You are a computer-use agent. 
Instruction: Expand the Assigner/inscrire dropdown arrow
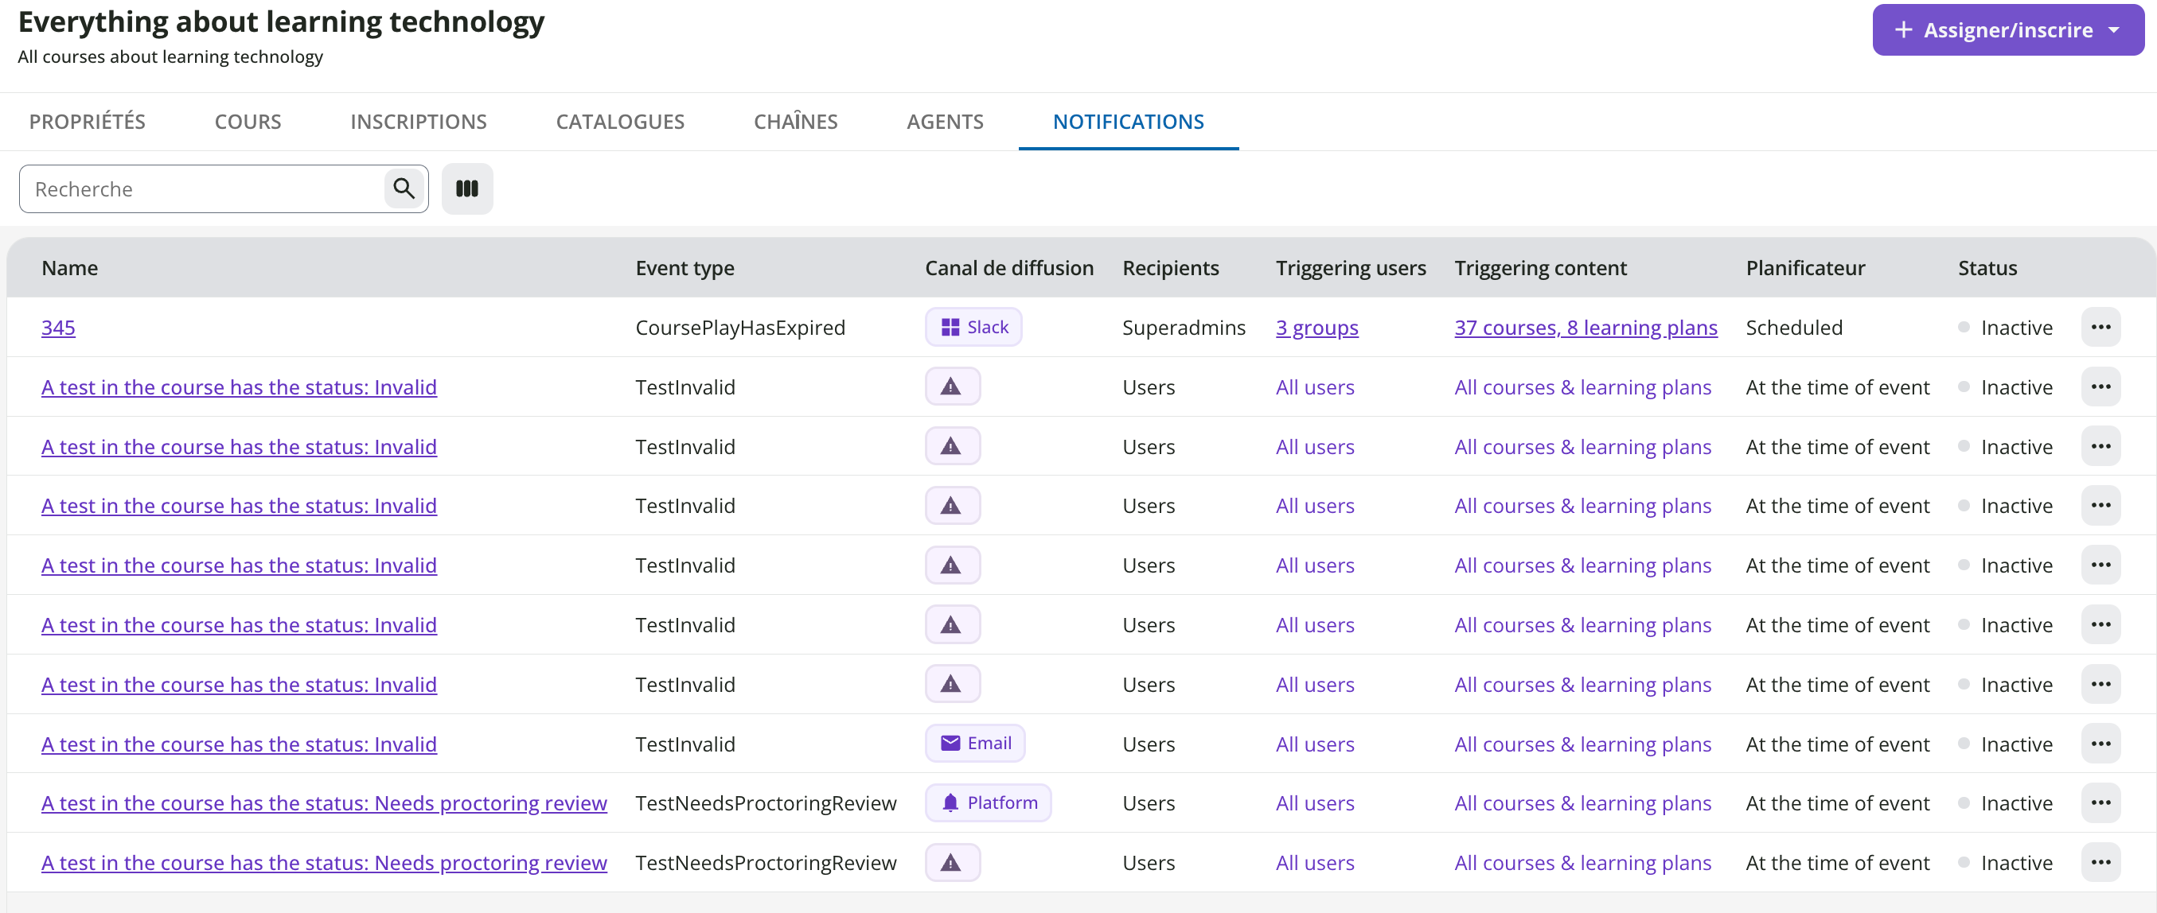pyautogui.click(x=2113, y=30)
